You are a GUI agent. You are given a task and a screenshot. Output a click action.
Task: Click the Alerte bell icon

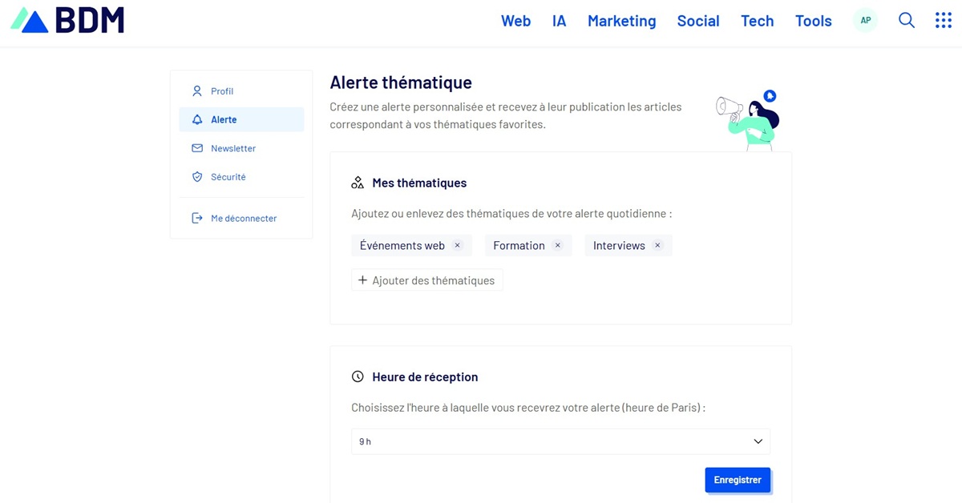coord(197,119)
